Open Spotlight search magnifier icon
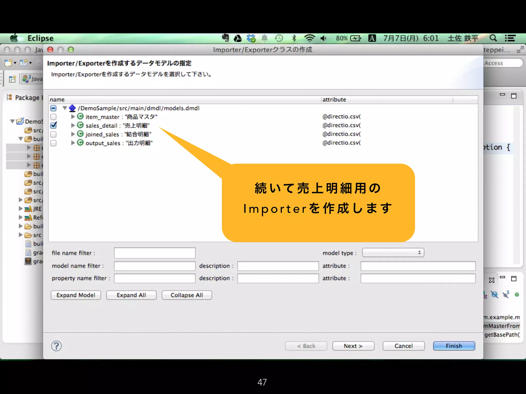Image resolution: width=526 pixels, height=394 pixels. click(493, 38)
